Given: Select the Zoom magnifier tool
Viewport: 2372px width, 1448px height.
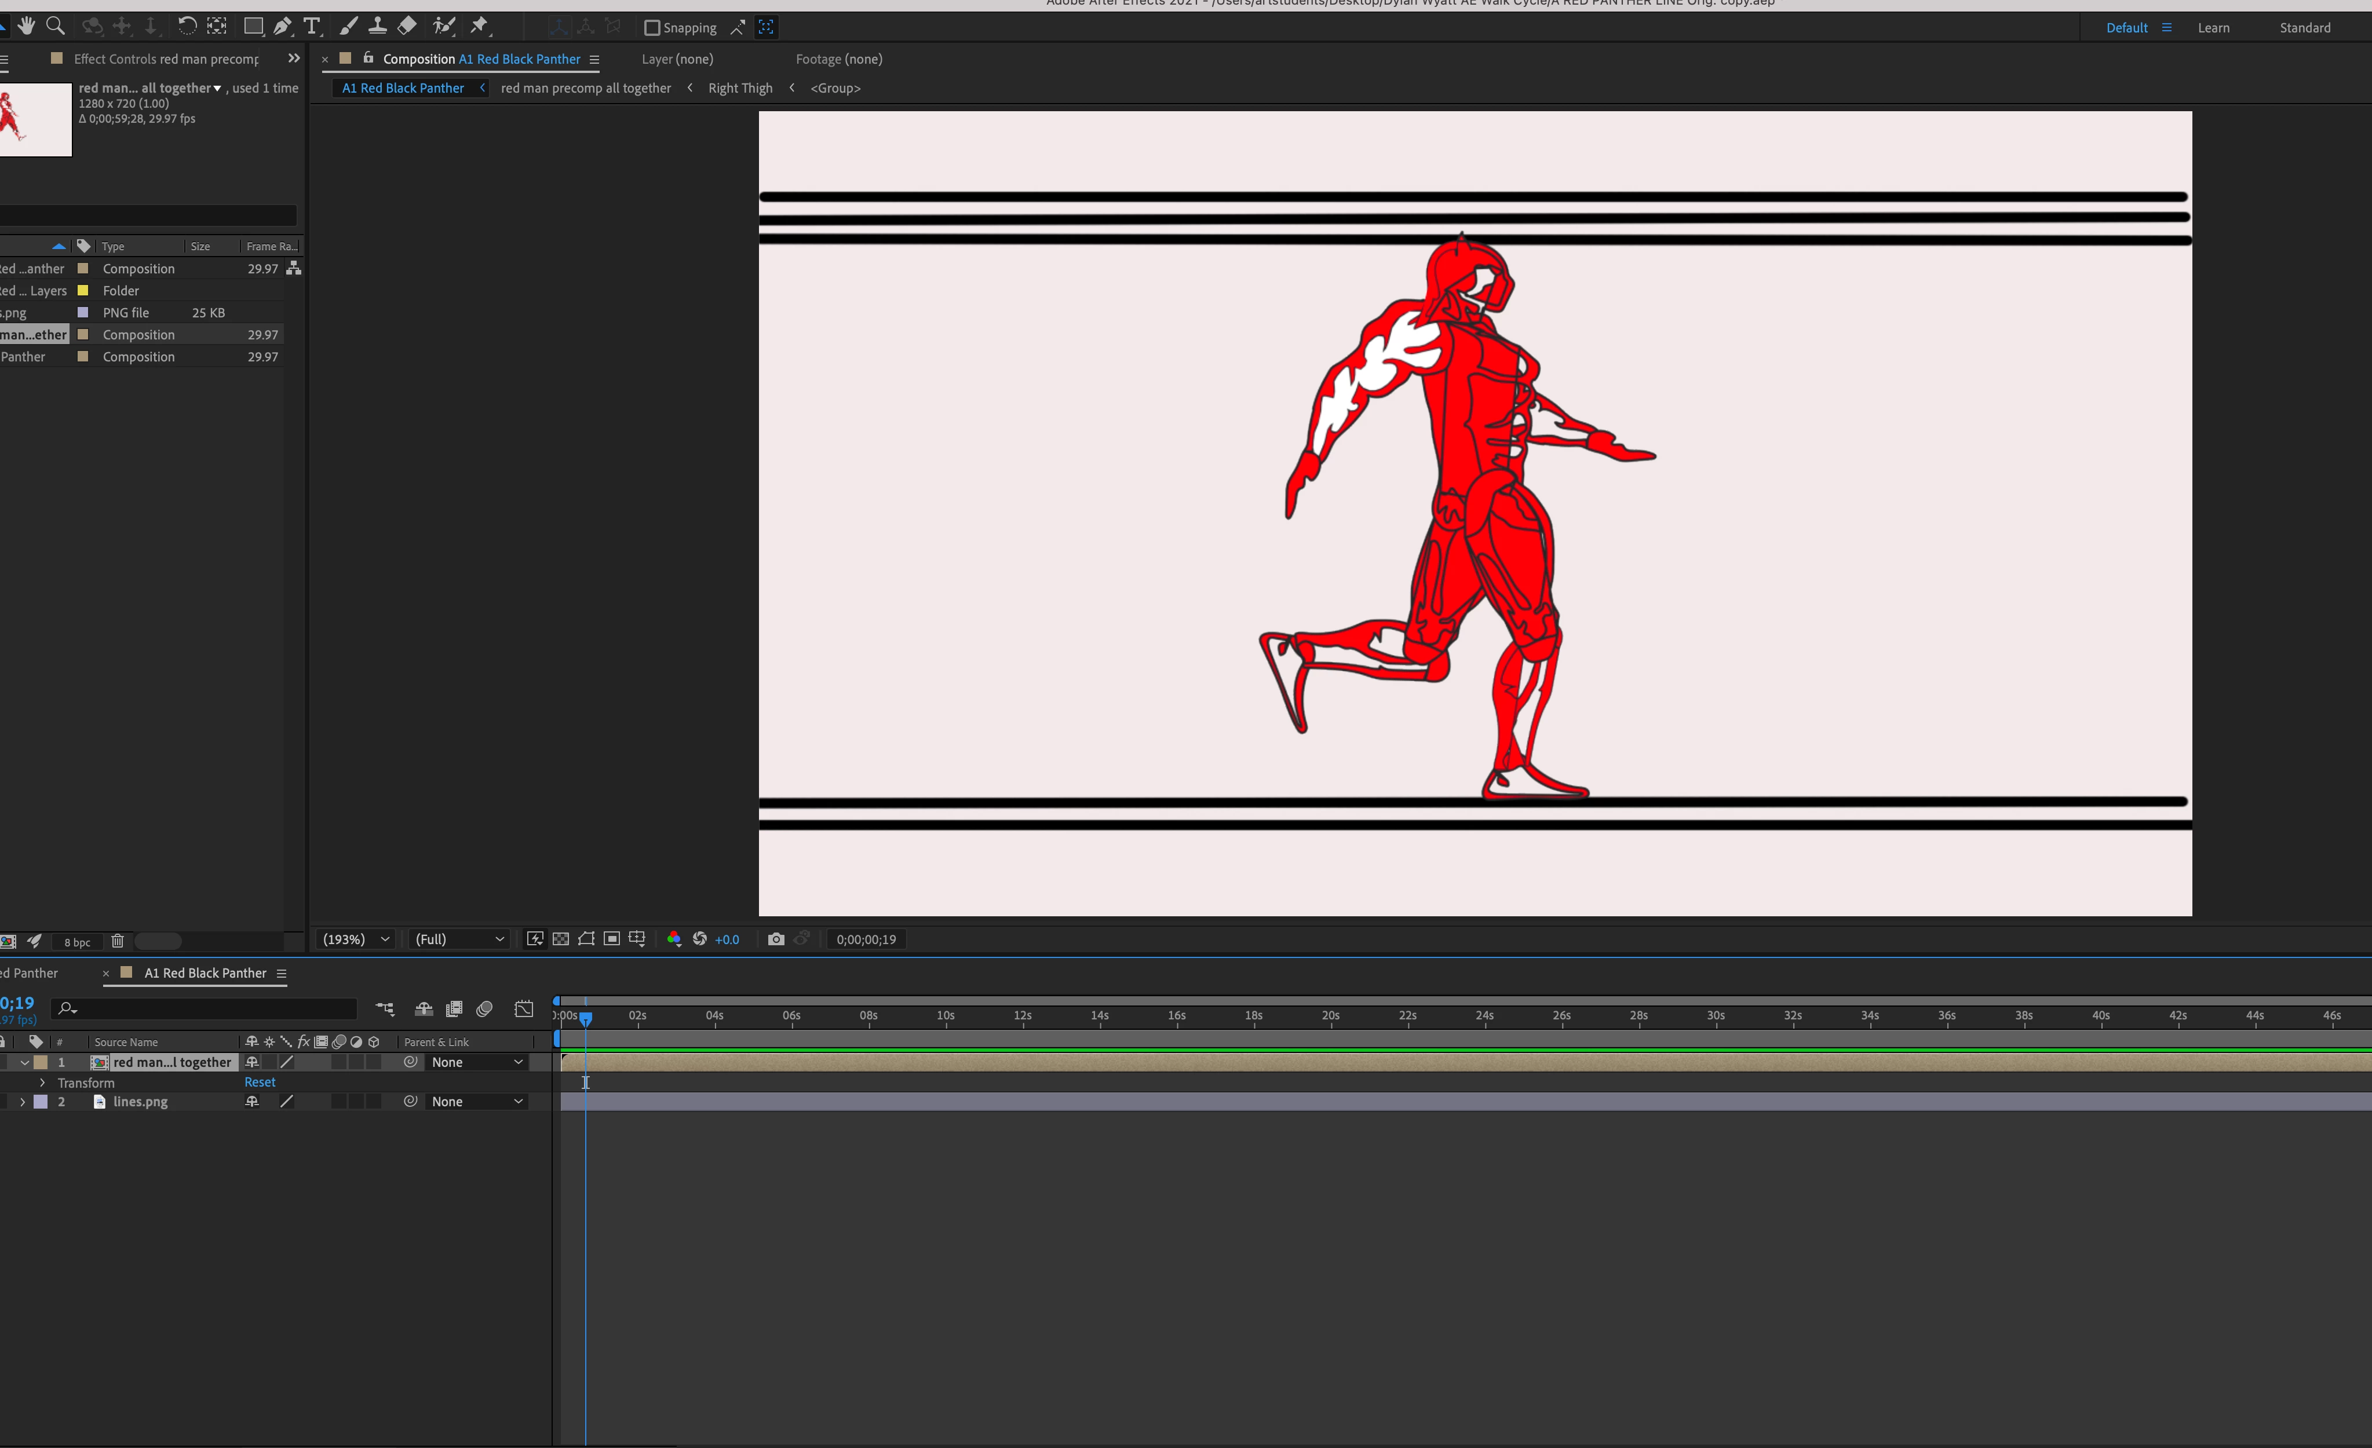Looking at the screenshot, I should click(x=56, y=26).
